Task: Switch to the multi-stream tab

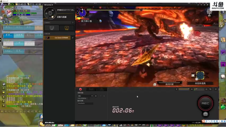Action: [x=102, y=89]
